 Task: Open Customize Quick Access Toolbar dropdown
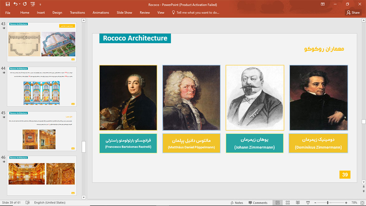pos(40,4)
